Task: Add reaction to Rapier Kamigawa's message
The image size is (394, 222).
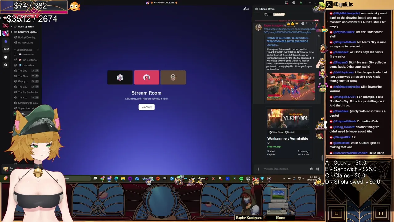Action: 303,23
